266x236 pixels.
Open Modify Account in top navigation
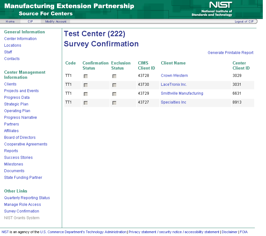pos(56,22)
